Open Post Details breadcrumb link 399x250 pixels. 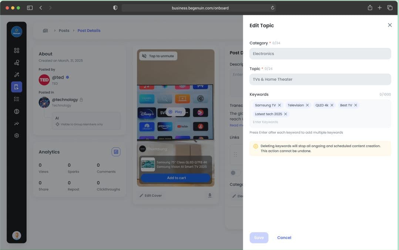pos(89,30)
